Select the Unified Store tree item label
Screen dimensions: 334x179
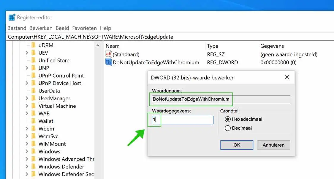54,60
